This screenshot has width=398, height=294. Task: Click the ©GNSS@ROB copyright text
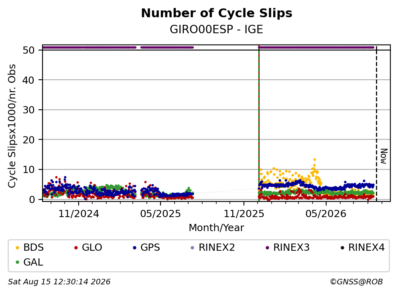pyautogui.click(x=356, y=282)
